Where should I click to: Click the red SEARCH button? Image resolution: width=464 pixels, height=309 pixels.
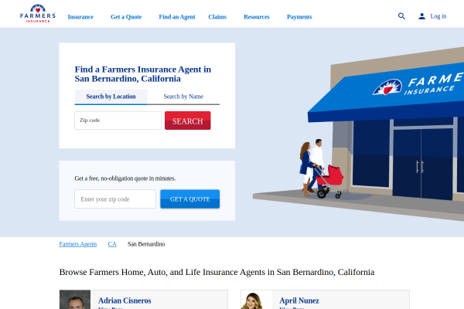pos(188,121)
